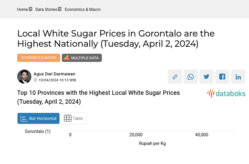Click the Multiple Data badge

[x=82, y=58]
